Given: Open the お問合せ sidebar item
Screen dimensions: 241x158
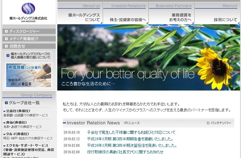Looking at the screenshot, I should click(29, 46).
